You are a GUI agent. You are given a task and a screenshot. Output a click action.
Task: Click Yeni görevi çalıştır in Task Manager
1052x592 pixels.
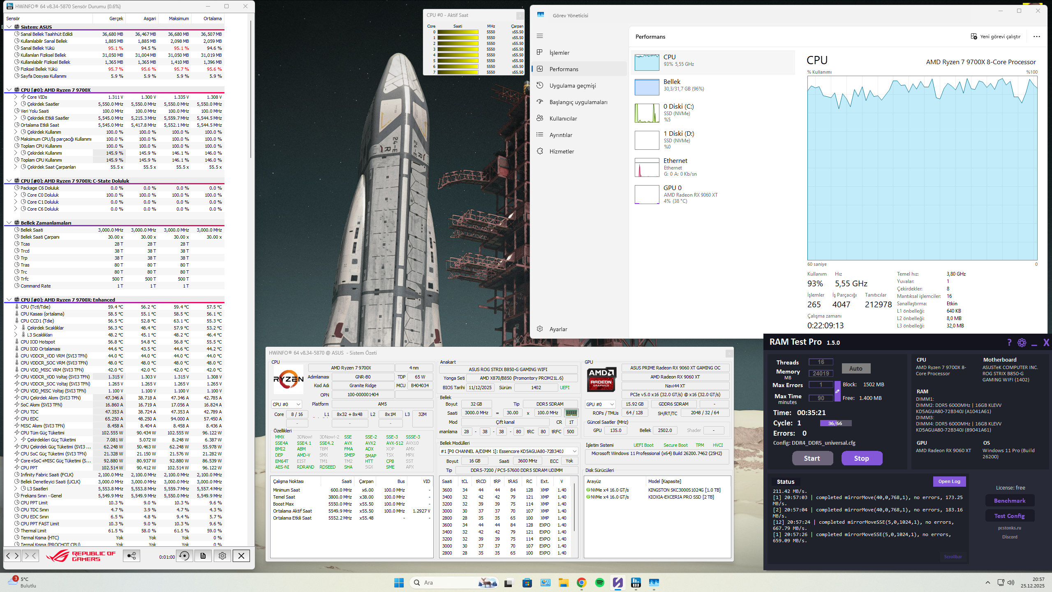[x=996, y=37]
